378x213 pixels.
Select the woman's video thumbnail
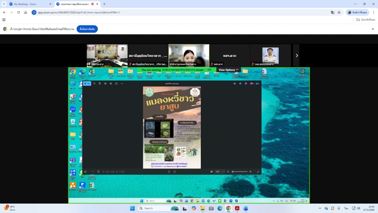189,55
